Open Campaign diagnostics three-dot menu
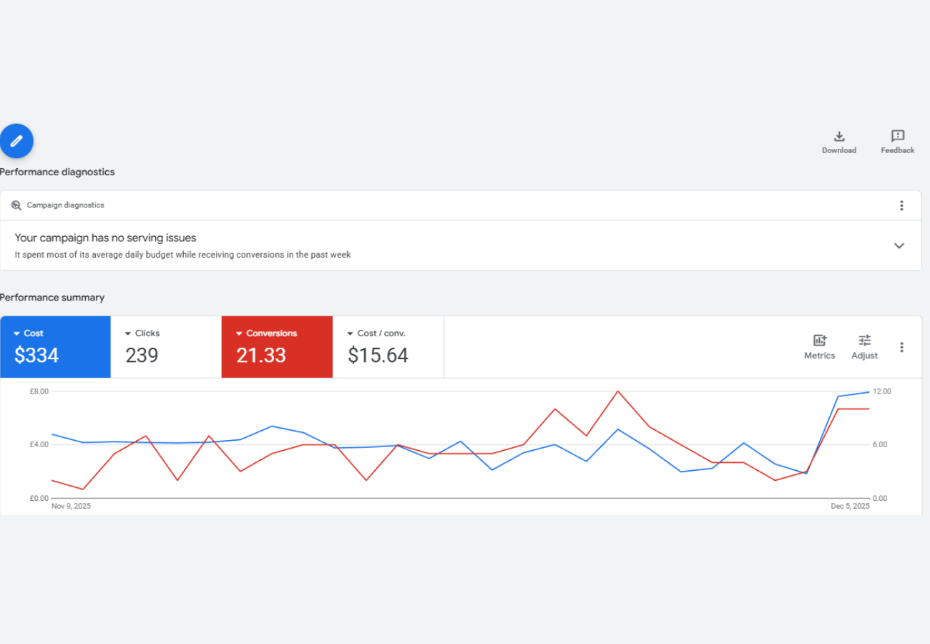This screenshot has height=644, width=930. pos(901,206)
